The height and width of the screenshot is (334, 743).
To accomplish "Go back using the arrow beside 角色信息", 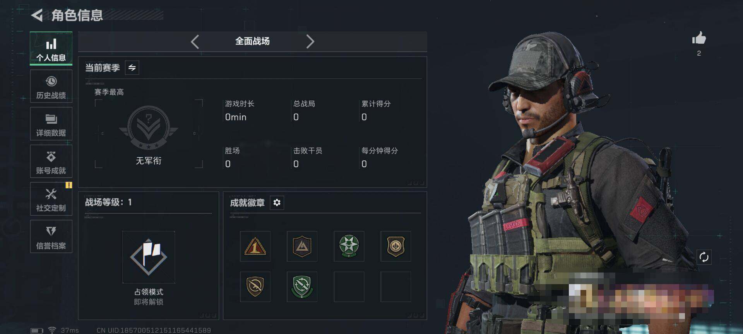I will [37, 15].
